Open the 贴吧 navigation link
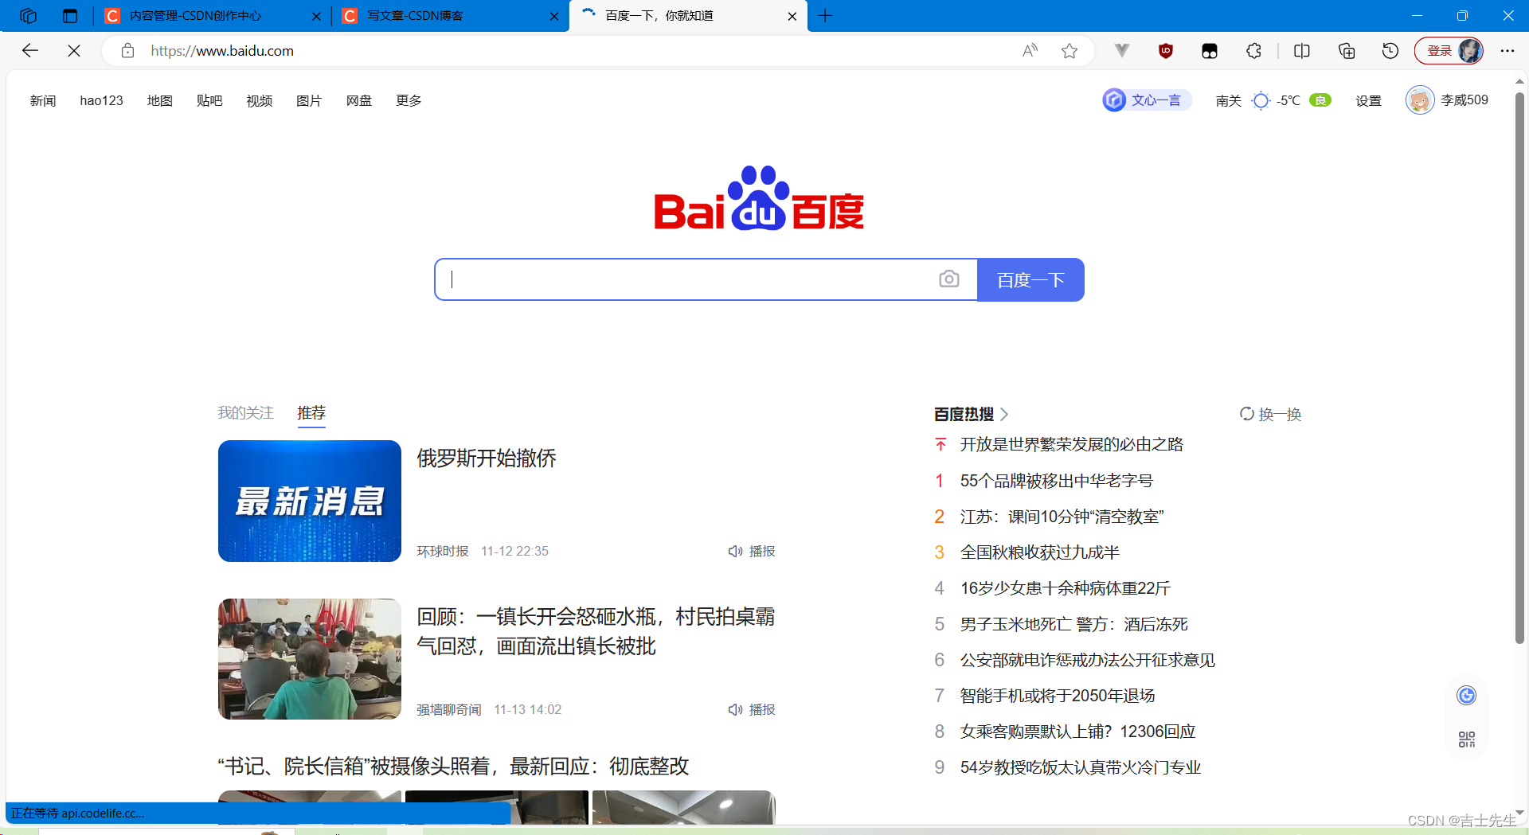This screenshot has height=835, width=1529. click(209, 100)
